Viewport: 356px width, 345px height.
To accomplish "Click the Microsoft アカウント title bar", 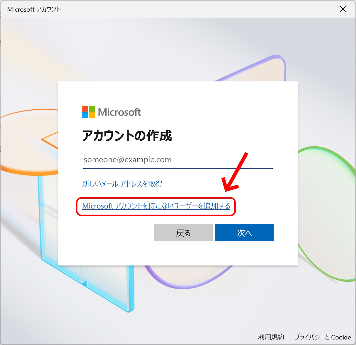I will click(33, 9).
